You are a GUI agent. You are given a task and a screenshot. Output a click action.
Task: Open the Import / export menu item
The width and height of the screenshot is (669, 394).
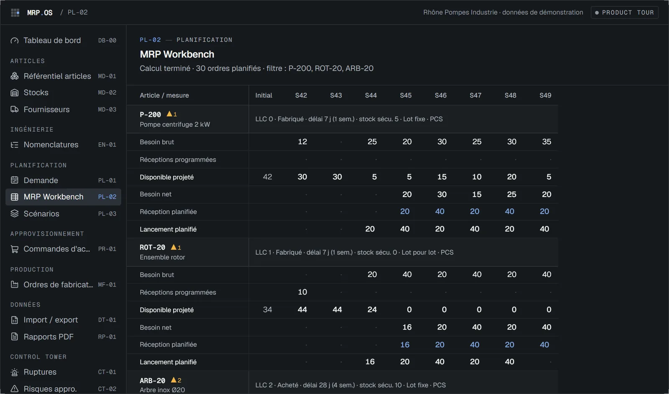(x=63, y=320)
